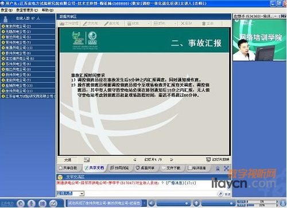Click the person icon beside the online count

[x=6, y=19]
